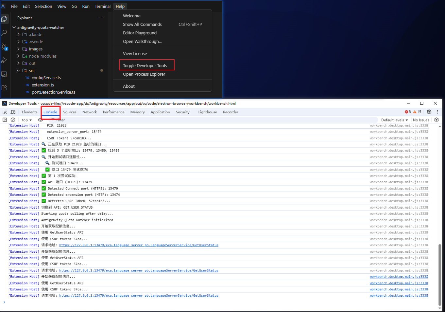Open Source Control with the 3 badge
The width and height of the screenshot is (445, 312).
click(4, 47)
